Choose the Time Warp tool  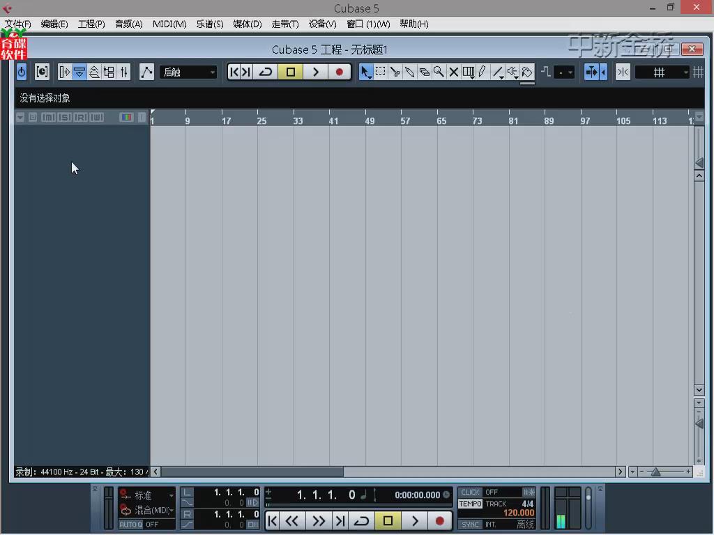pyautogui.click(x=468, y=72)
